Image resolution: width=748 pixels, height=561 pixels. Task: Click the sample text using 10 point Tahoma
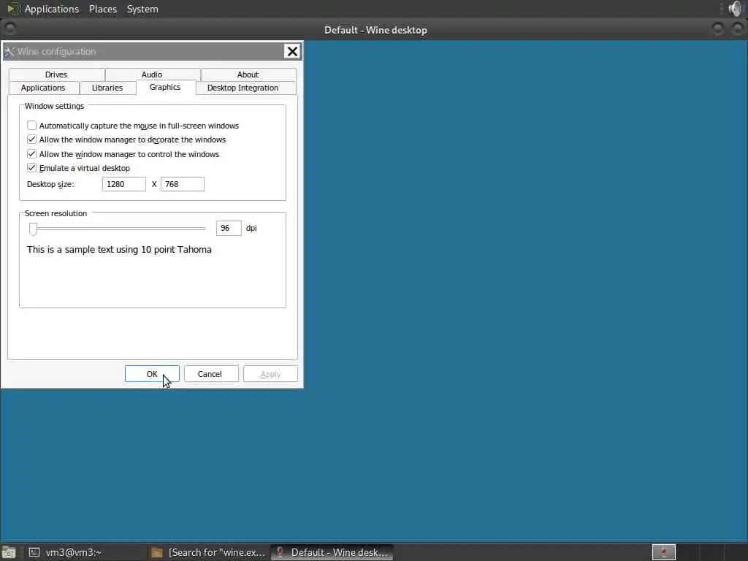pos(119,250)
